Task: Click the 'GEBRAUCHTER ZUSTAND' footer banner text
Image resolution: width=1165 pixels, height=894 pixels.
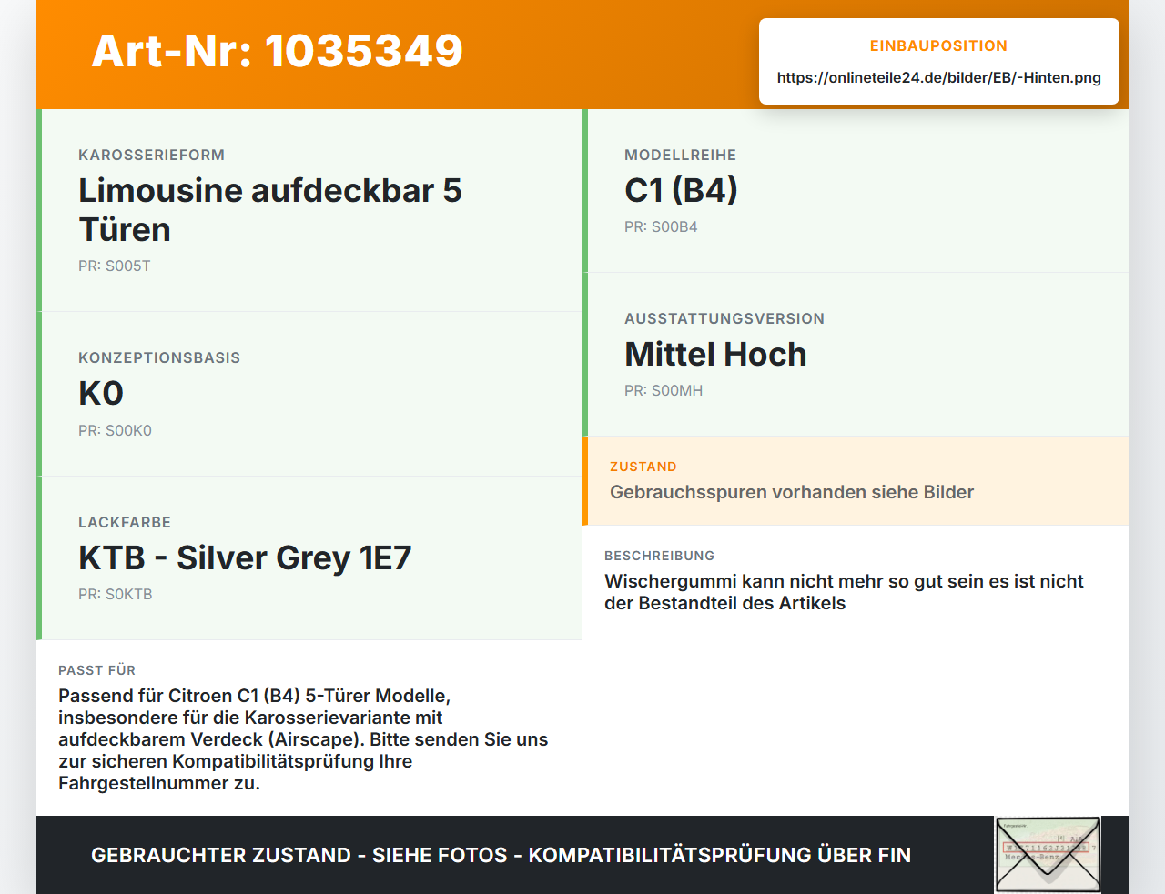Action: tap(501, 855)
